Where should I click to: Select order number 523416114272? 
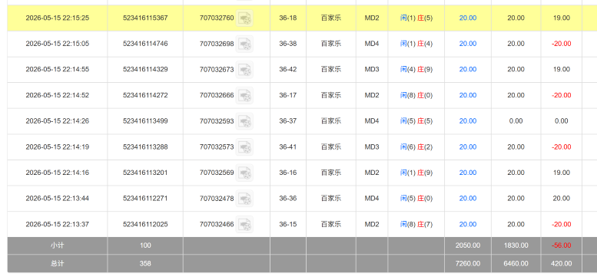click(145, 95)
